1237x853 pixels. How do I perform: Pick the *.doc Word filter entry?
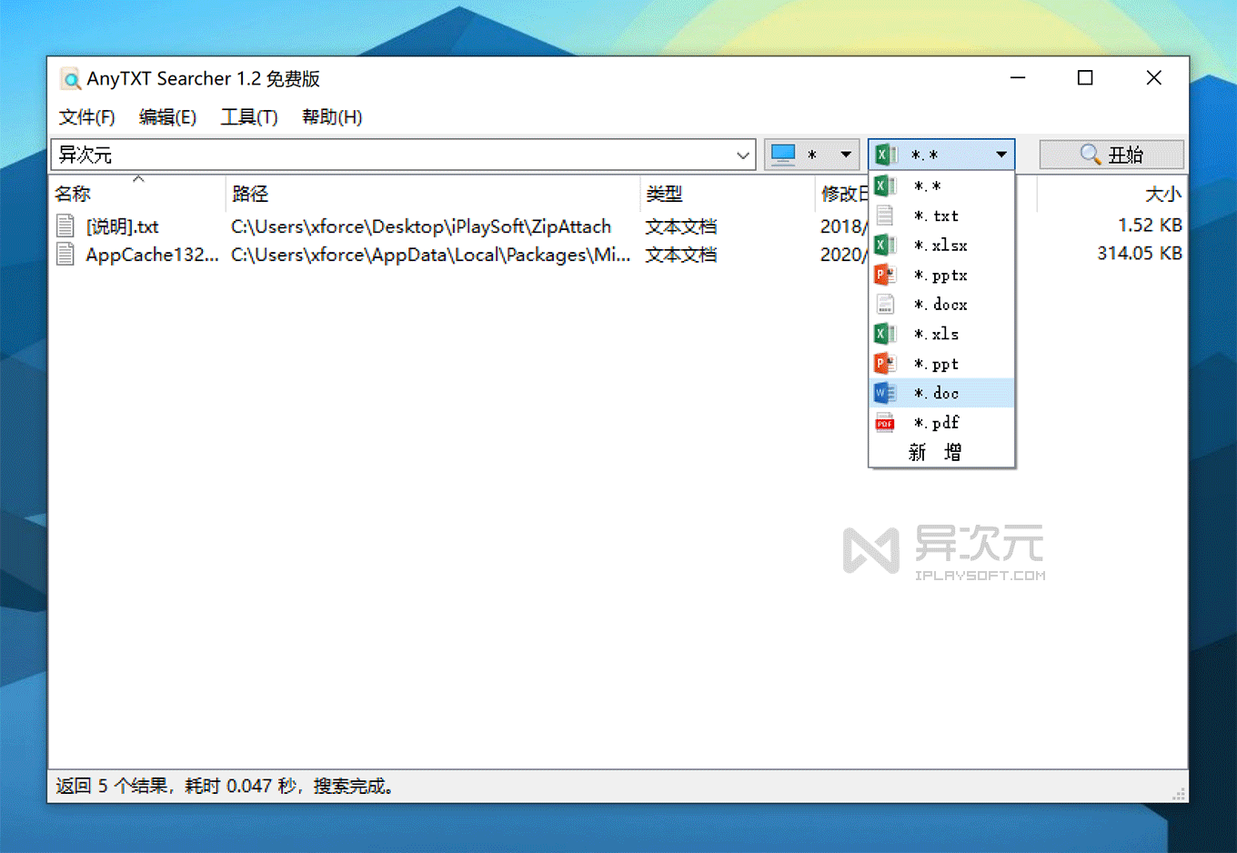pos(936,393)
